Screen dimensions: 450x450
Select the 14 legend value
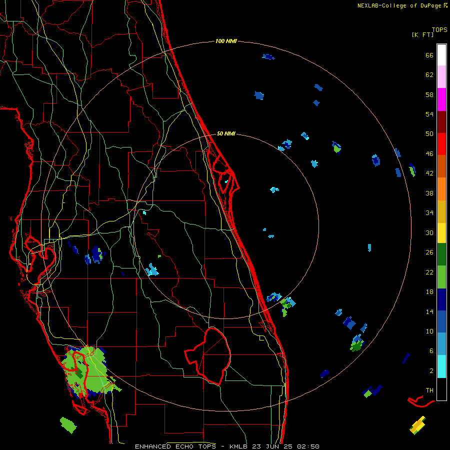[429, 312]
